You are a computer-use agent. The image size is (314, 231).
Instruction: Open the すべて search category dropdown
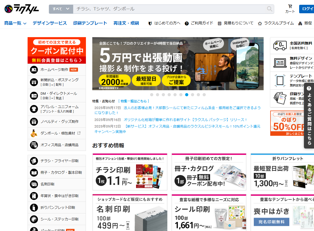point(61,9)
